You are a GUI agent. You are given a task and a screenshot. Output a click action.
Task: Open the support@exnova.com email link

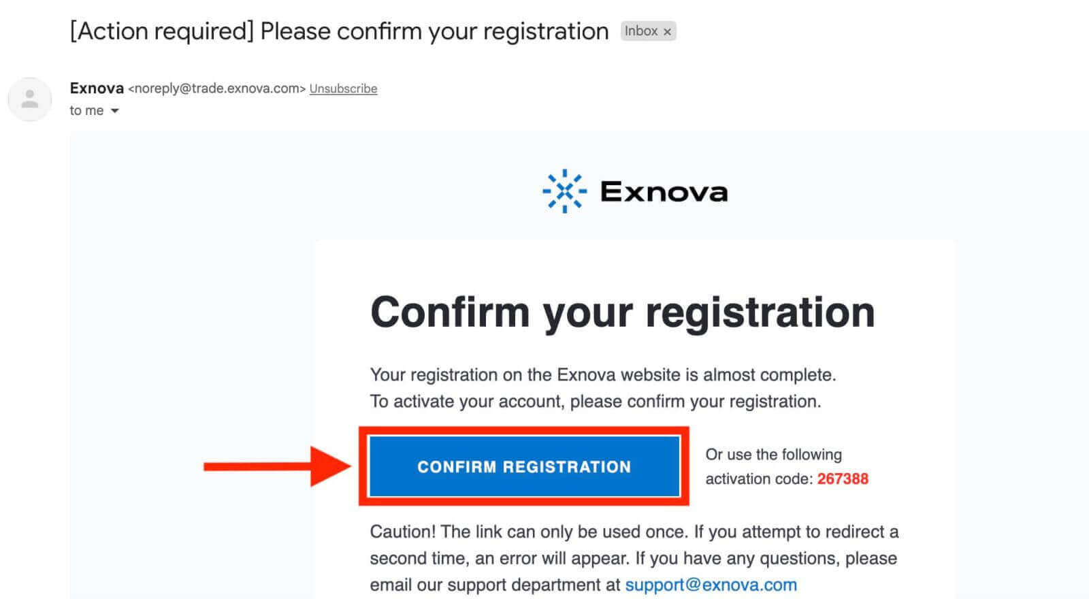tap(711, 585)
